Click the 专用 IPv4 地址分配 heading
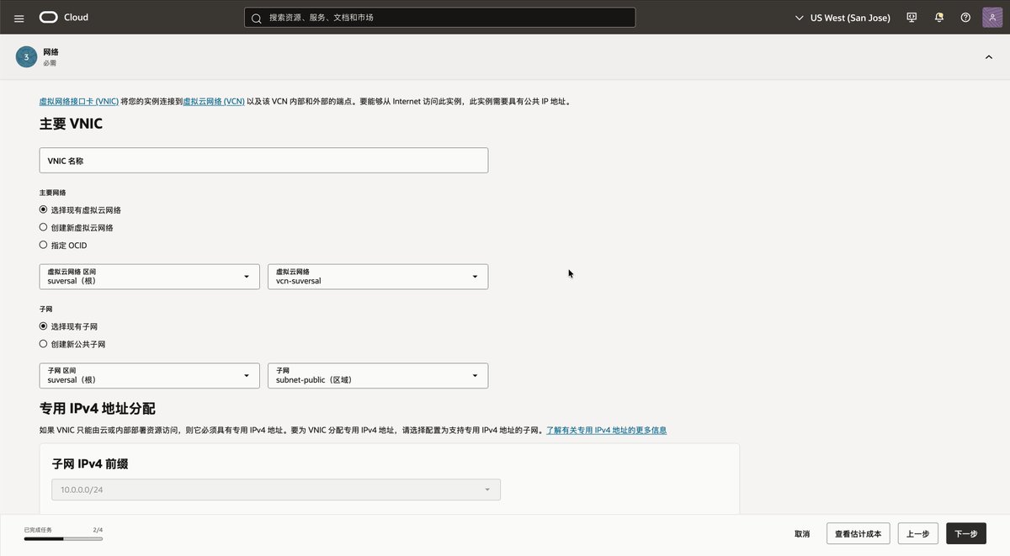The height and width of the screenshot is (556, 1010). click(x=98, y=409)
